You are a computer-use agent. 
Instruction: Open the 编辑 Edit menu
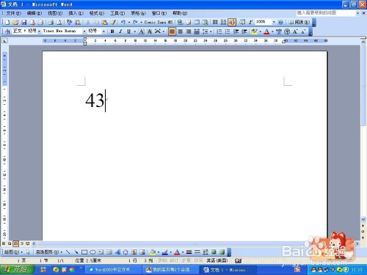click(34, 13)
